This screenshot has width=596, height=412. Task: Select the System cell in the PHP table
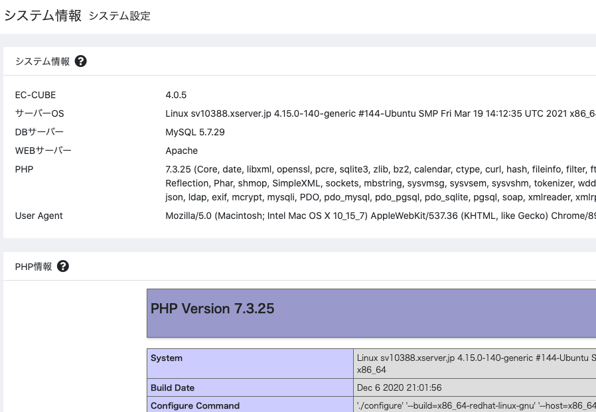tap(250, 364)
